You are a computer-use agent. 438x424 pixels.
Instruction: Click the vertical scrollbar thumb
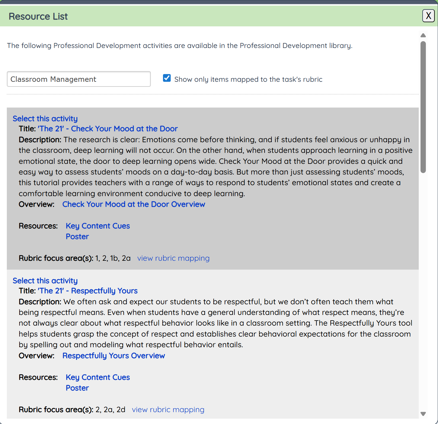[x=423, y=107]
